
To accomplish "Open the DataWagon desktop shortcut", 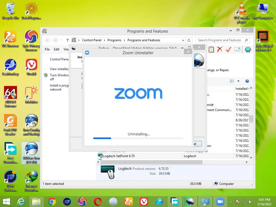I will (31, 11).
